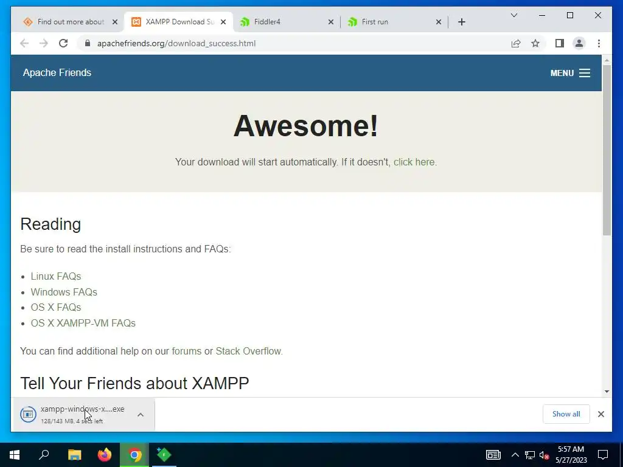Visit the Stack Overflow link
This screenshot has width=623, height=467.
pos(248,351)
